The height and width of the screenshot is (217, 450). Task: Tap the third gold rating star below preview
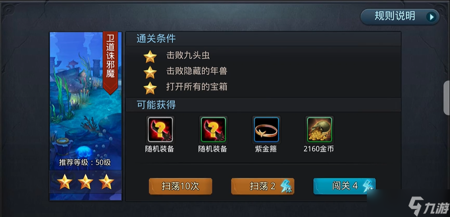pos(106,182)
